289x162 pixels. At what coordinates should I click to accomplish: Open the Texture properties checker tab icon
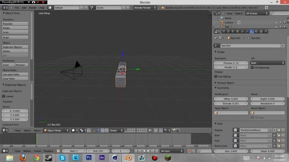pyautogui.click(x=261, y=31)
